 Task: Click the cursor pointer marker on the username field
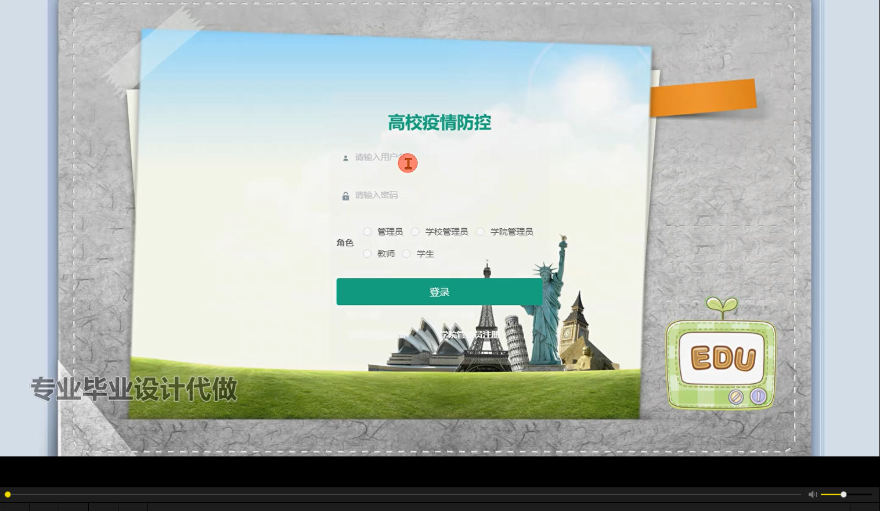pos(407,163)
